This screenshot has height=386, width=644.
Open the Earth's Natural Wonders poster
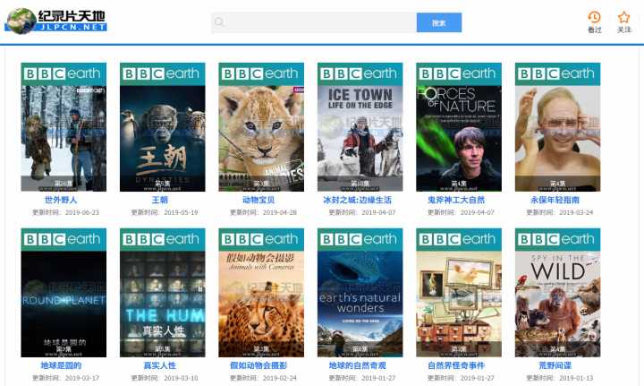click(x=360, y=293)
